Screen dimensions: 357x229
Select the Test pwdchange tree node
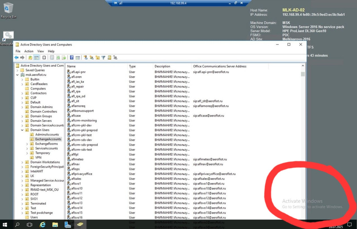(x=42, y=213)
